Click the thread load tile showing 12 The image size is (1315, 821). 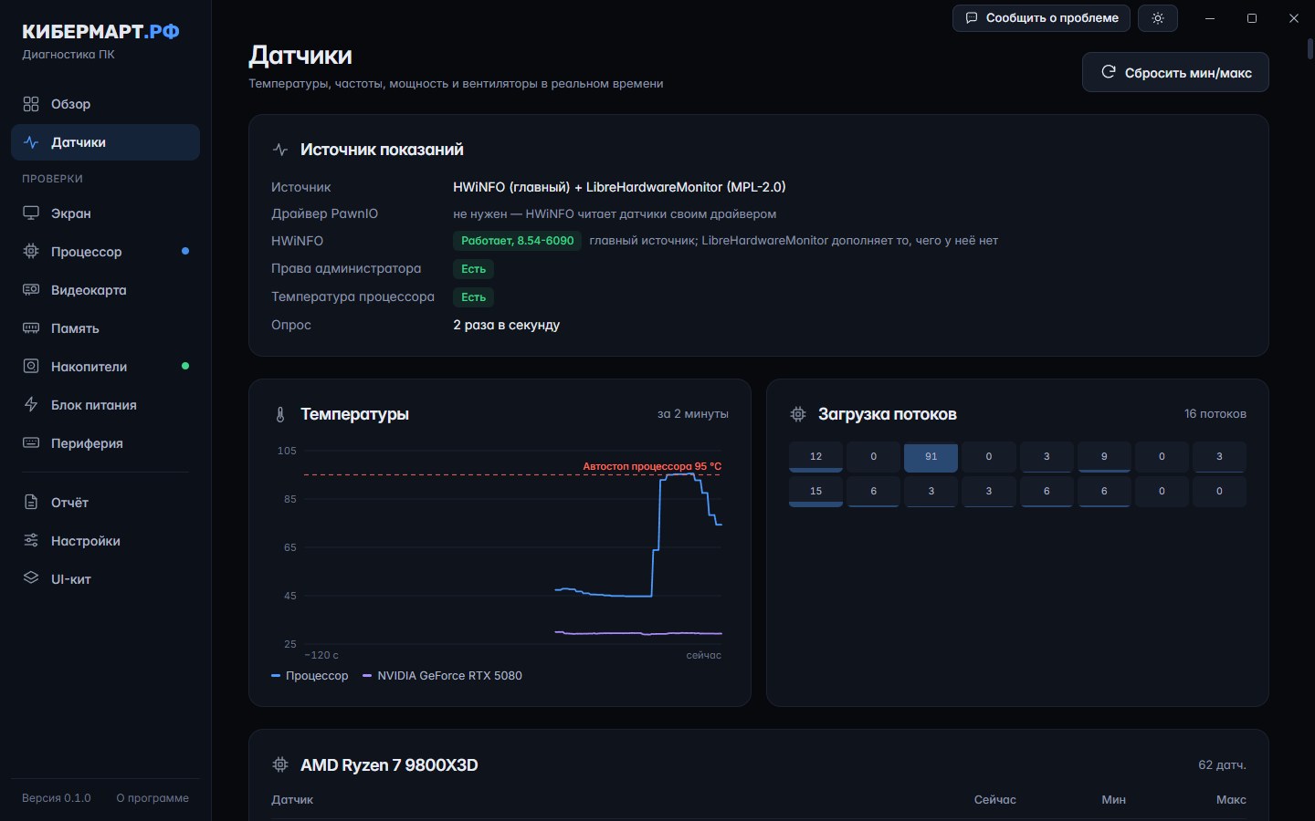point(815,457)
